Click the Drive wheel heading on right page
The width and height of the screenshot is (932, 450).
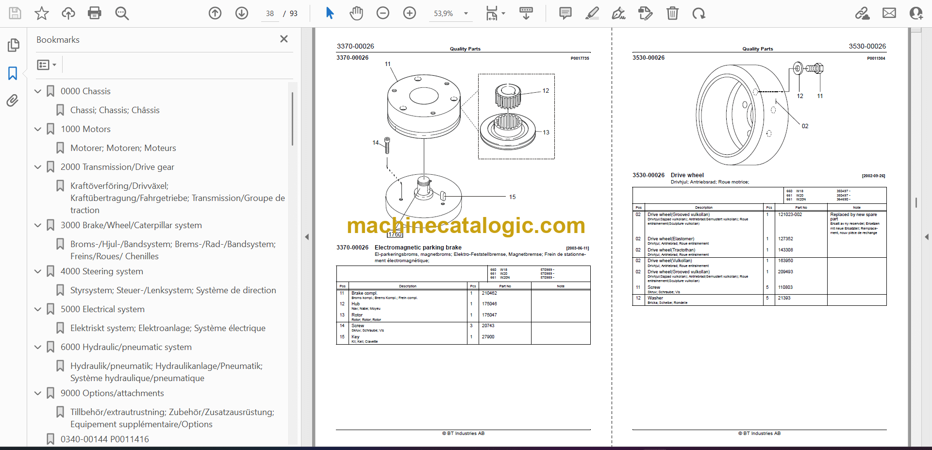687,175
